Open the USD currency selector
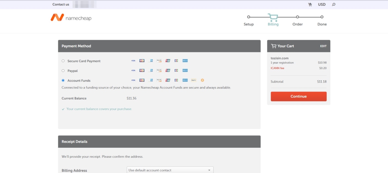This screenshot has width=388, height=173. (322, 5)
